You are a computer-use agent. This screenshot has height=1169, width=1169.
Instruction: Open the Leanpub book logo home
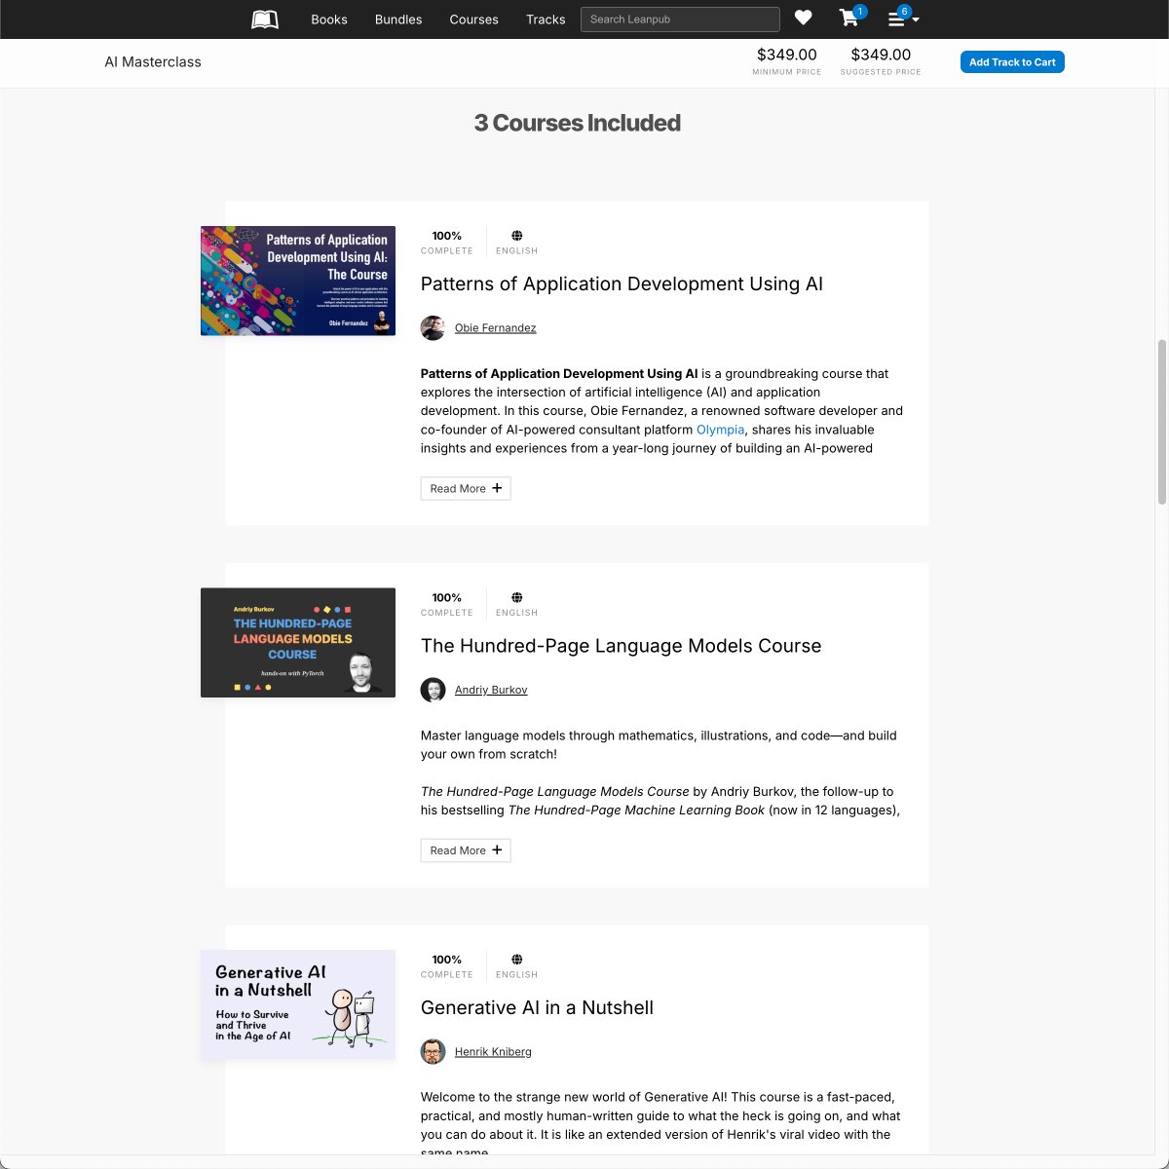tap(265, 19)
